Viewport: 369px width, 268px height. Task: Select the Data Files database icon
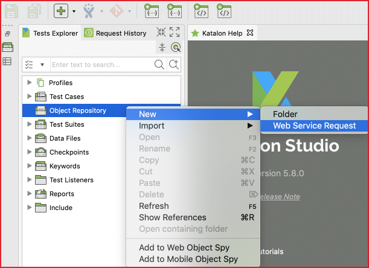[x=40, y=138]
